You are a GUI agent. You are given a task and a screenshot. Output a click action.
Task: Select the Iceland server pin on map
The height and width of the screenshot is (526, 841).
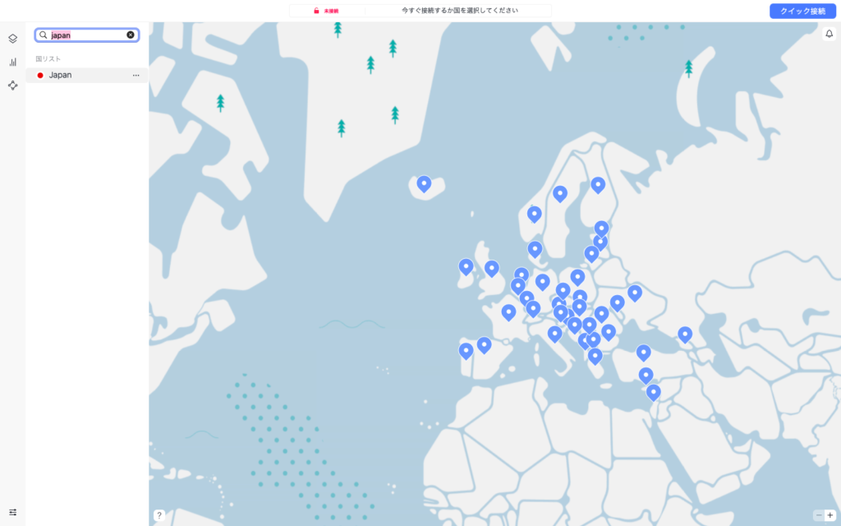click(x=424, y=183)
